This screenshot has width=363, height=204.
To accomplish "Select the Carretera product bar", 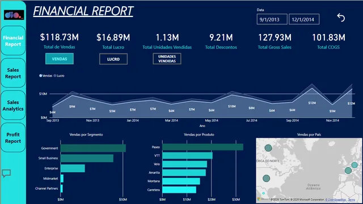I will click(x=179, y=190).
